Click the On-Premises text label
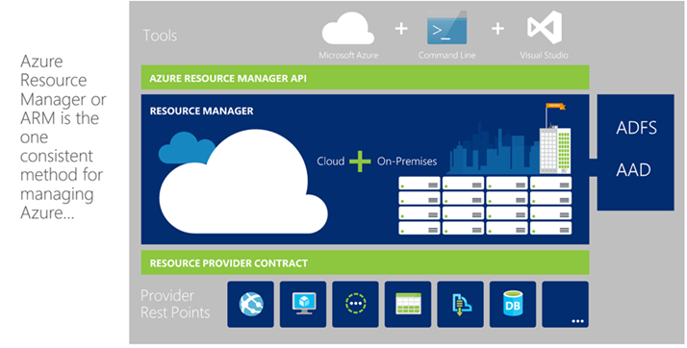The width and height of the screenshot is (687, 348). [407, 162]
